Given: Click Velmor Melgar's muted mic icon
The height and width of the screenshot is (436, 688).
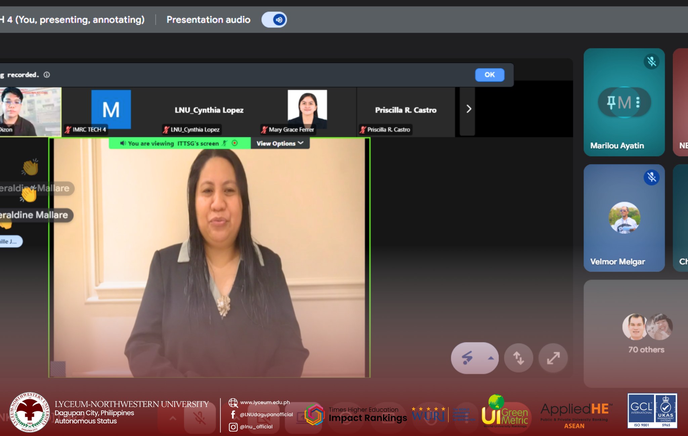Looking at the screenshot, I should coord(651,177).
